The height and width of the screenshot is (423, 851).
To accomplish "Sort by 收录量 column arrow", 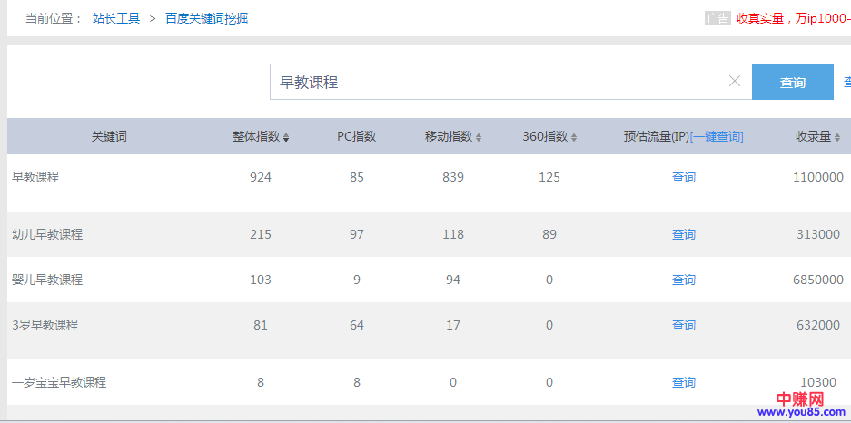I will tap(837, 137).
